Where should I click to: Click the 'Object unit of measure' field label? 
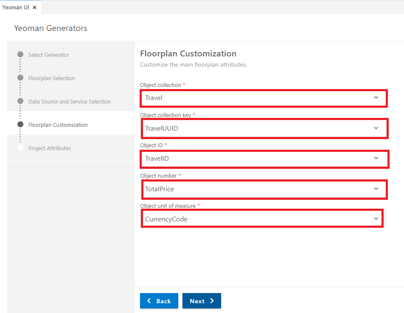coord(168,206)
